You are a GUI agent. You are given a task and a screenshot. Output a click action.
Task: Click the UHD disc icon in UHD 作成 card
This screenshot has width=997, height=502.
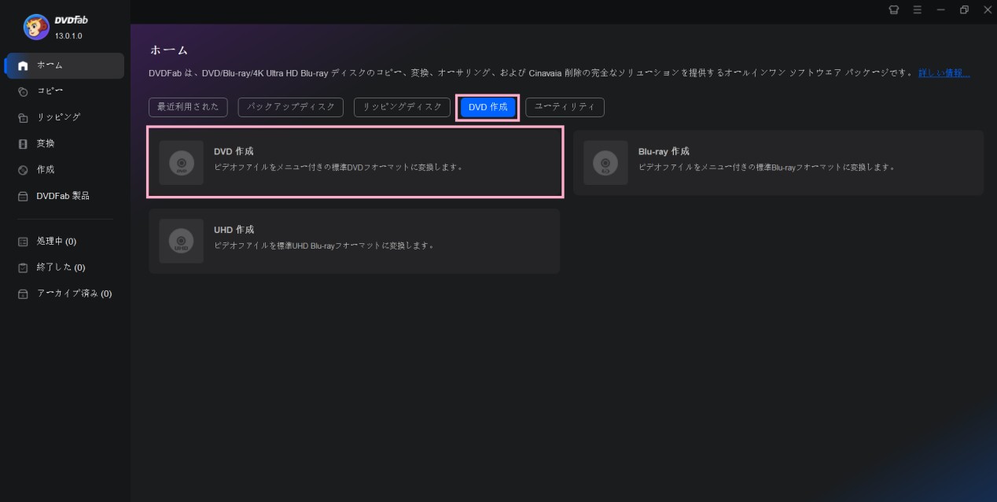(x=181, y=241)
